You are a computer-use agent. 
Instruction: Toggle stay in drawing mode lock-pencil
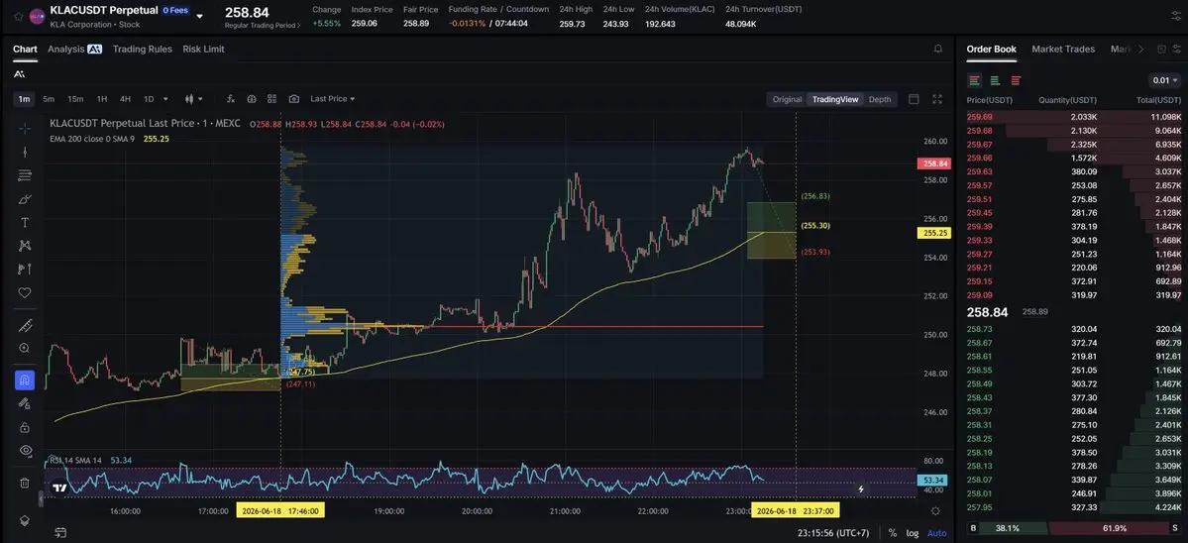24,403
